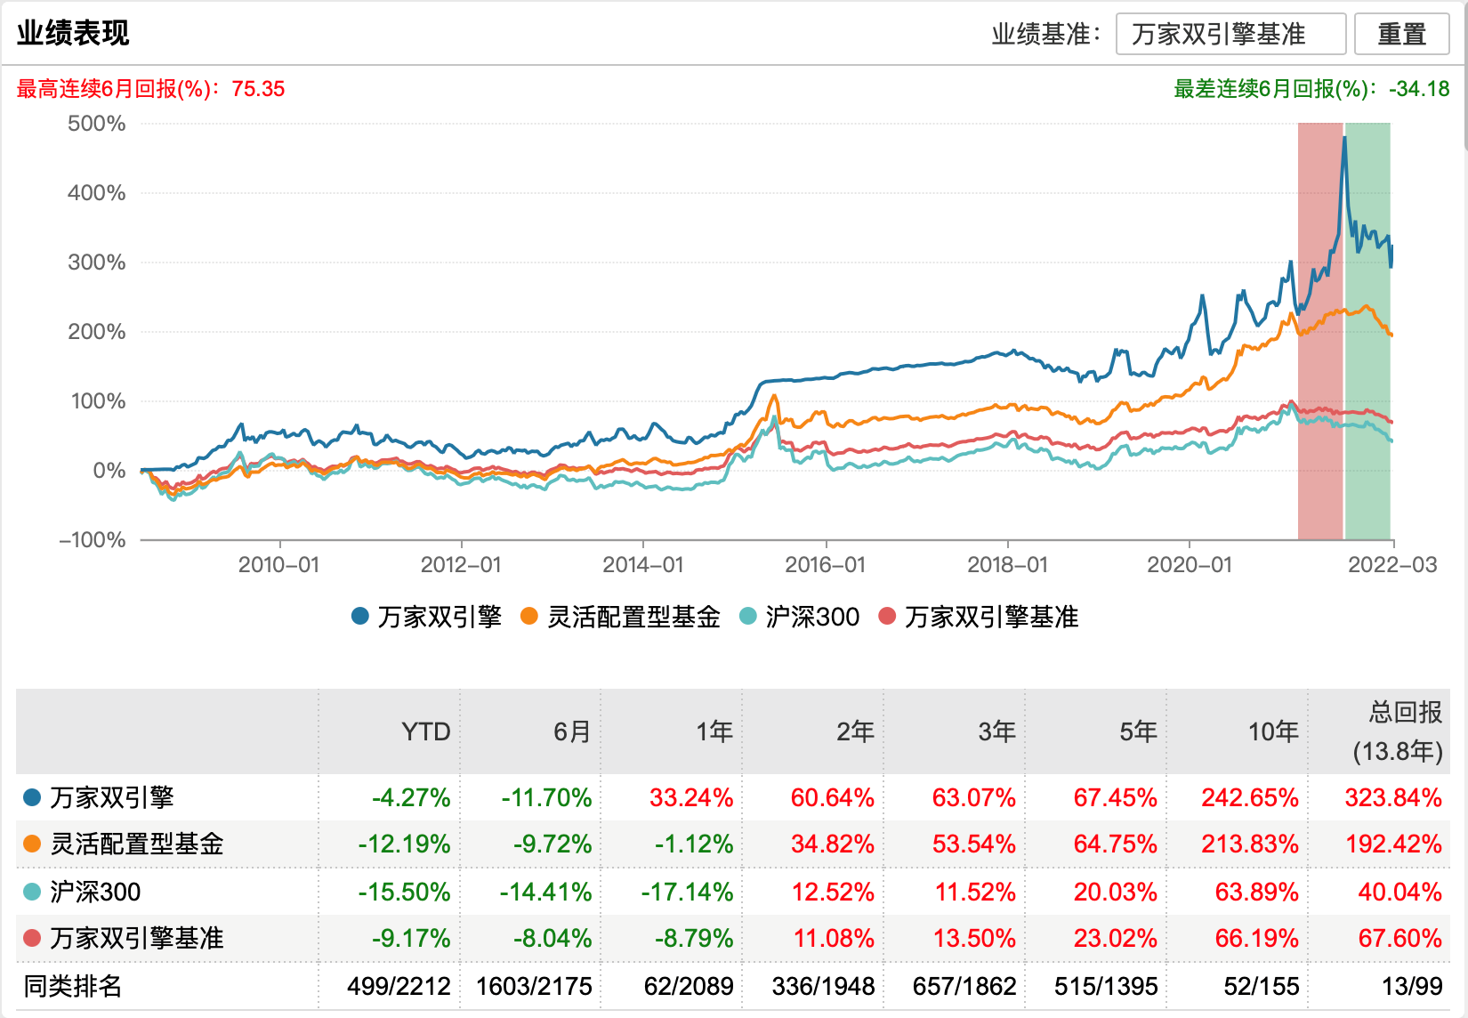Click the 最差连续6月回报 value -34.18
The height and width of the screenshot is (1018, 1468).
point(1419,89)
